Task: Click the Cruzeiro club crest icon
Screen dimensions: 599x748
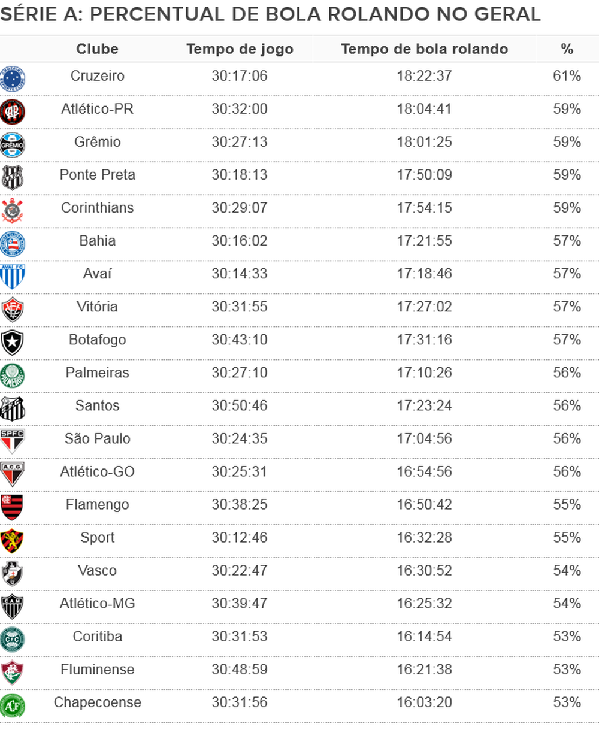Action: (x=13, y=79)
